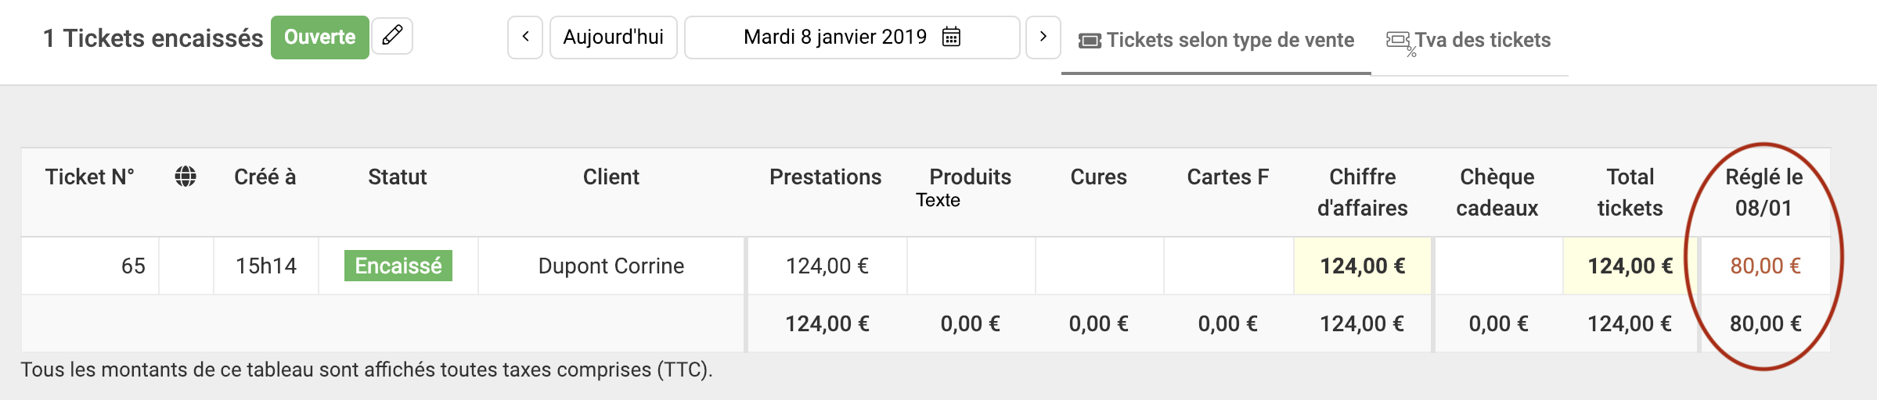Open client Dupont Corrine

(611, 266)
